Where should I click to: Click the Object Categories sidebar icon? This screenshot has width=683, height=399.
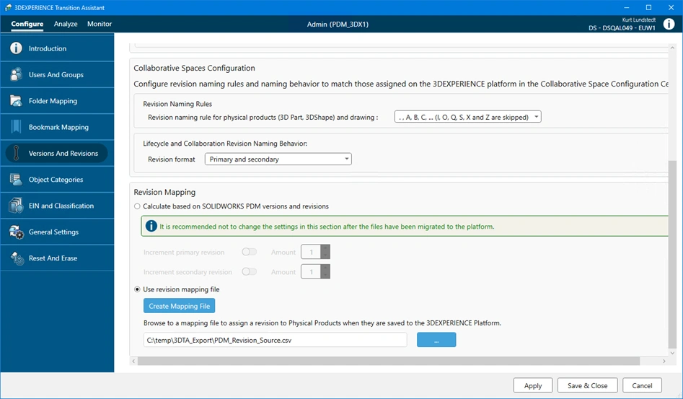(16, 179)
